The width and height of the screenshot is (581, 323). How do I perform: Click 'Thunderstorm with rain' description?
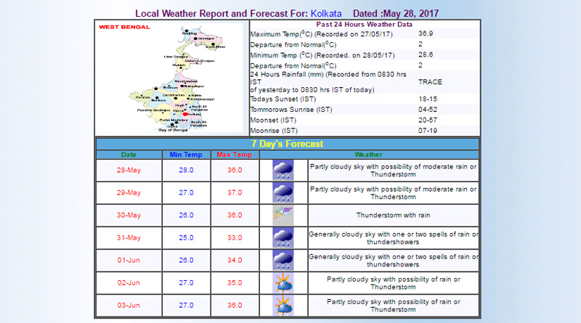[x=393, y=215]
